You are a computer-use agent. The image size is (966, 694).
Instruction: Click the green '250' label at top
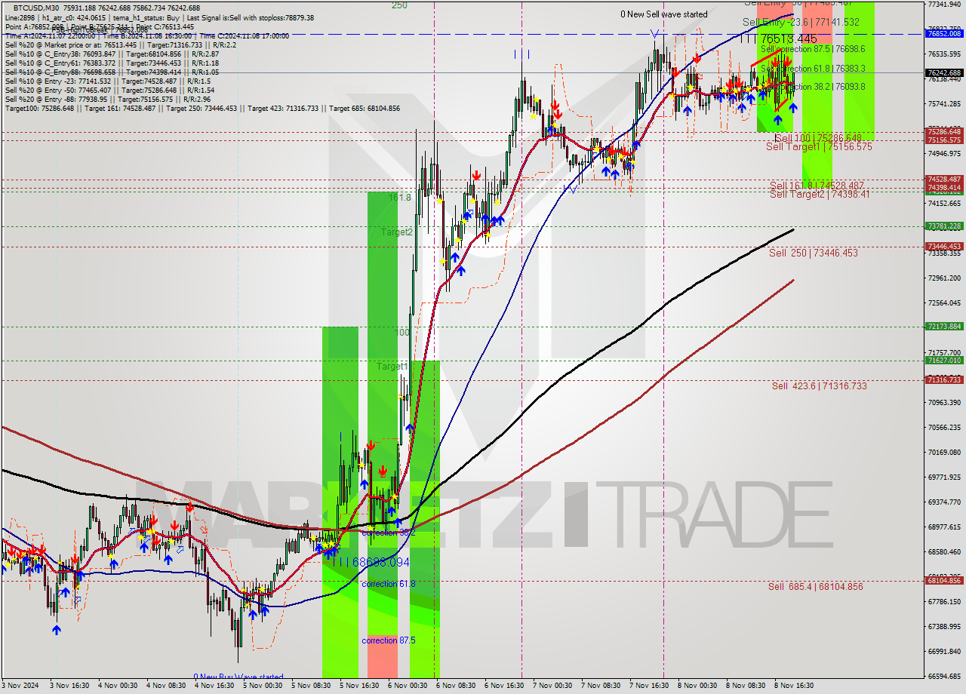click(399, 5)
